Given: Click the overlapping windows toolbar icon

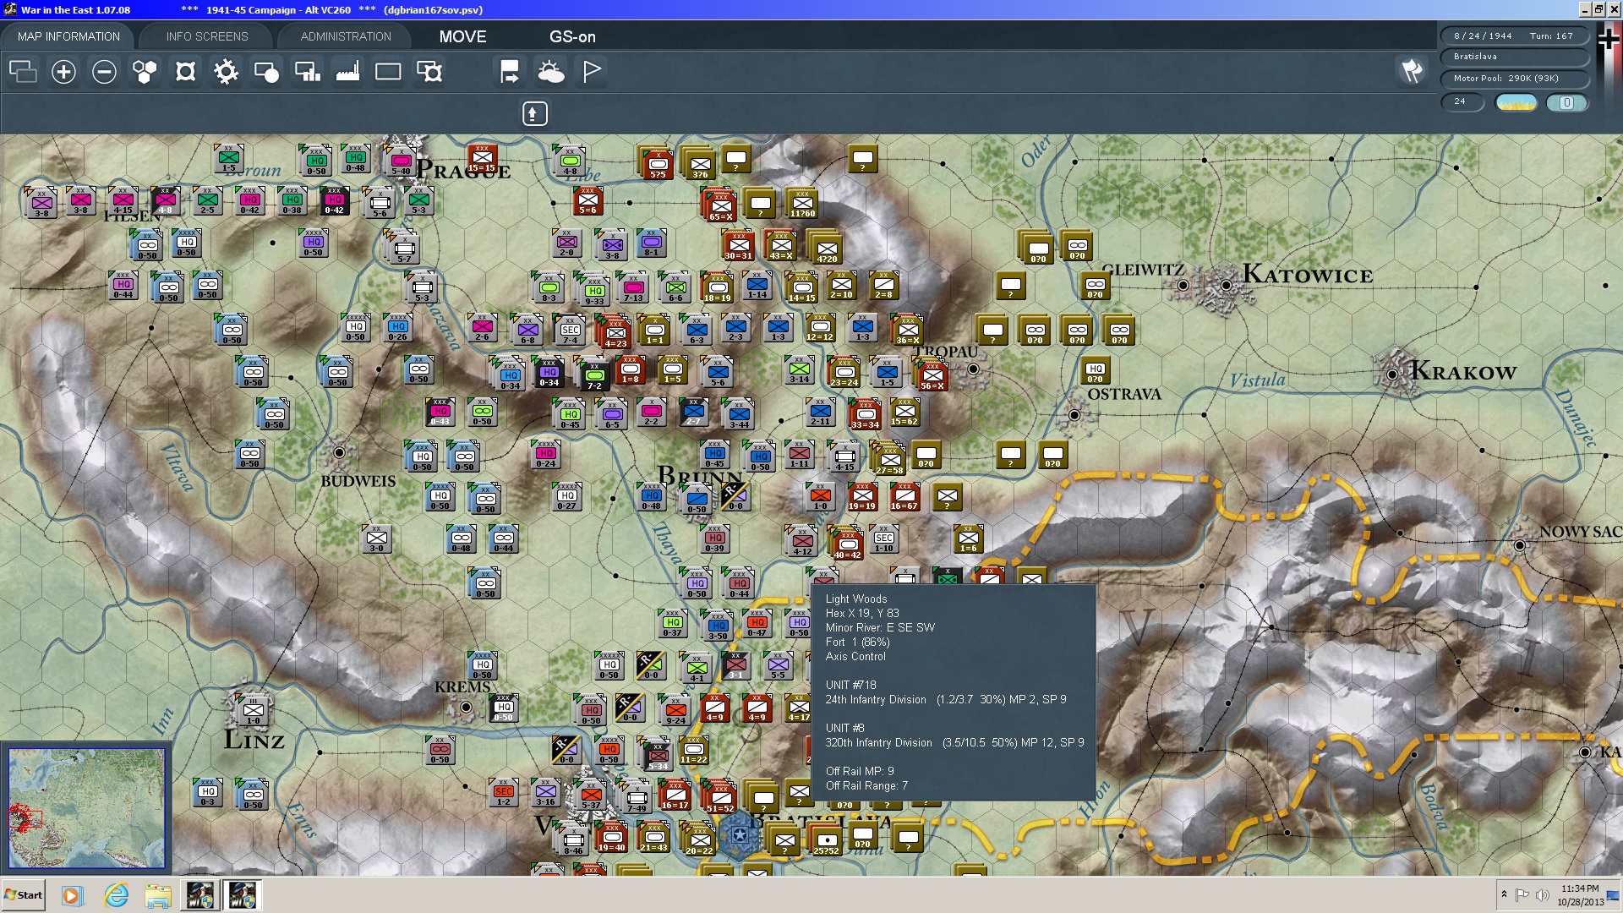Looking at the screenshot, I should (23, 72).
